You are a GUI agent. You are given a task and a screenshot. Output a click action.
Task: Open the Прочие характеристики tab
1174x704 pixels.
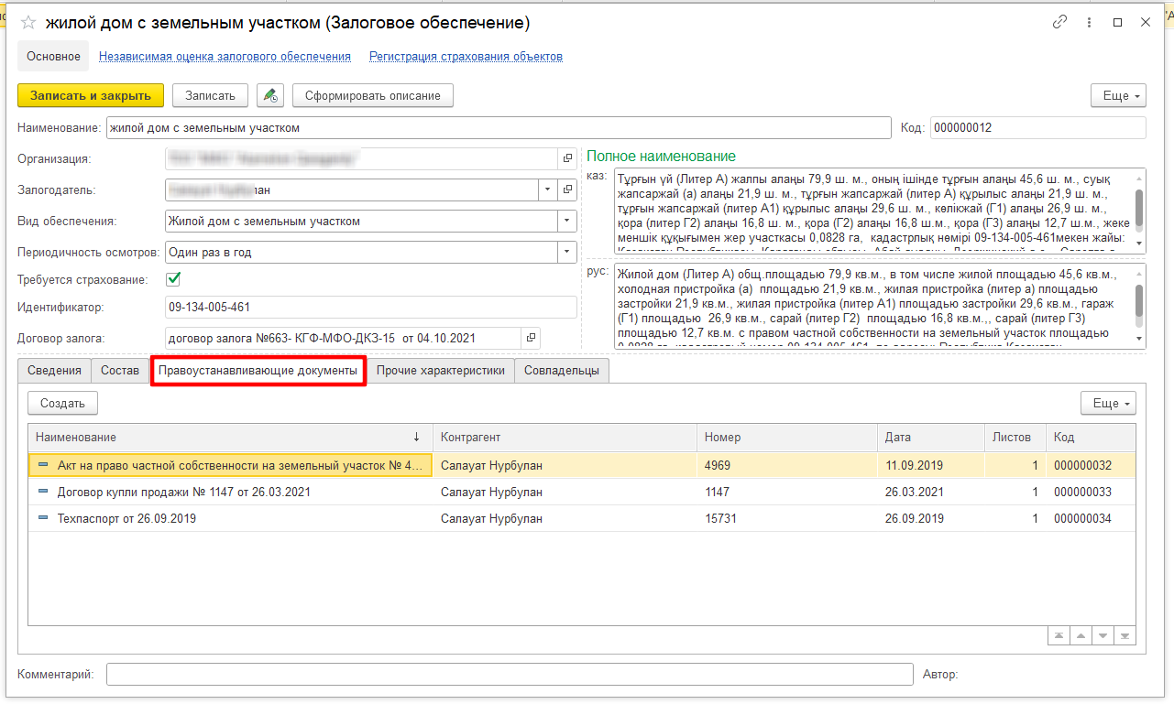pos(440,371)
